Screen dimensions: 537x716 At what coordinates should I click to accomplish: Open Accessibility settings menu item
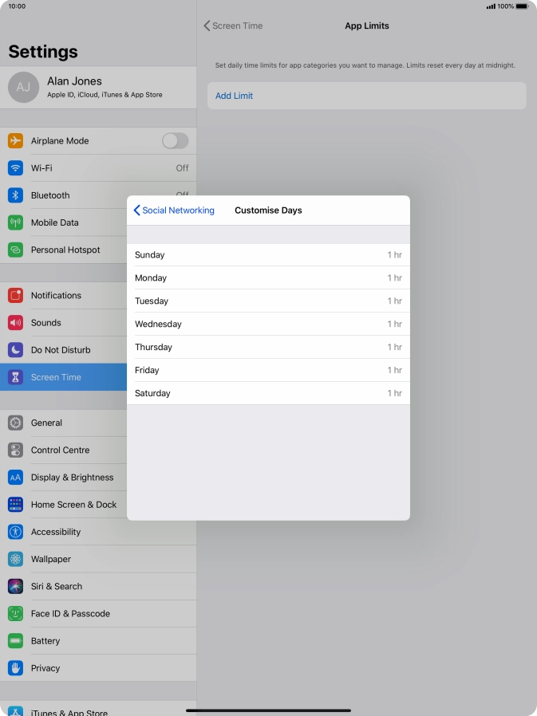pos(56,532)
